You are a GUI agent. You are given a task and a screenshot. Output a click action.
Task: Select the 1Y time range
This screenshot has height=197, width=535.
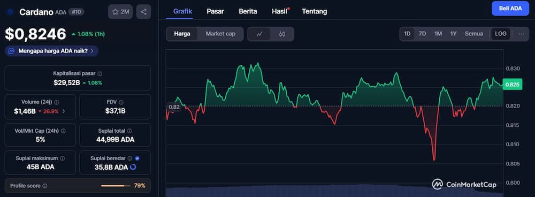[454, 34]
